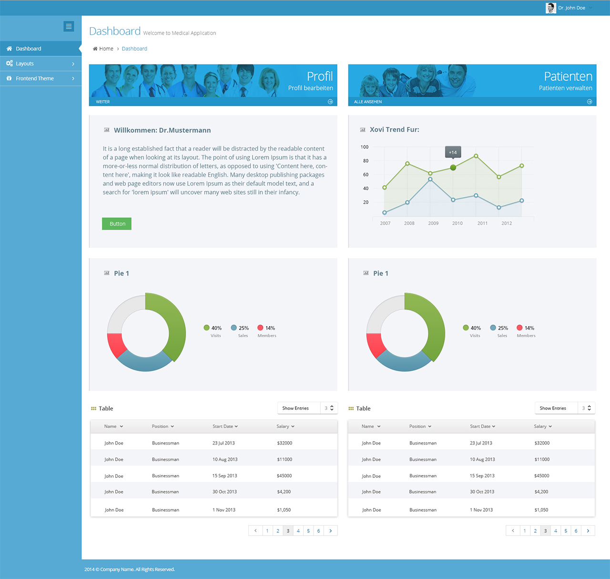This screenshot has height=579, width=610.
Task: Click the chart icon in the Willkommen panel header
Action: 107,129
